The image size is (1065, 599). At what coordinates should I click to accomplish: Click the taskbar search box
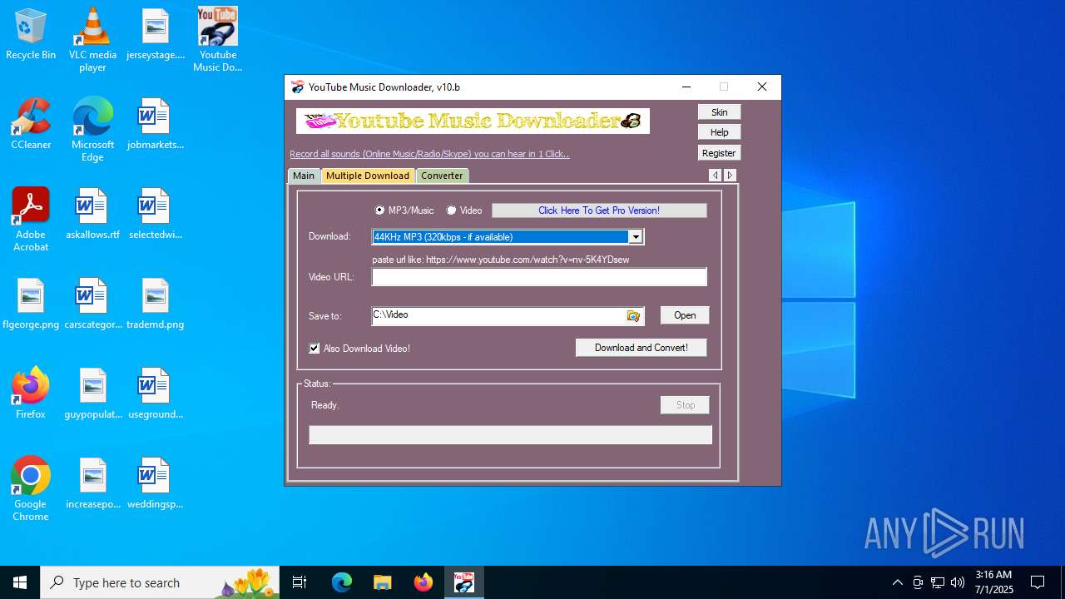[161, 582]
